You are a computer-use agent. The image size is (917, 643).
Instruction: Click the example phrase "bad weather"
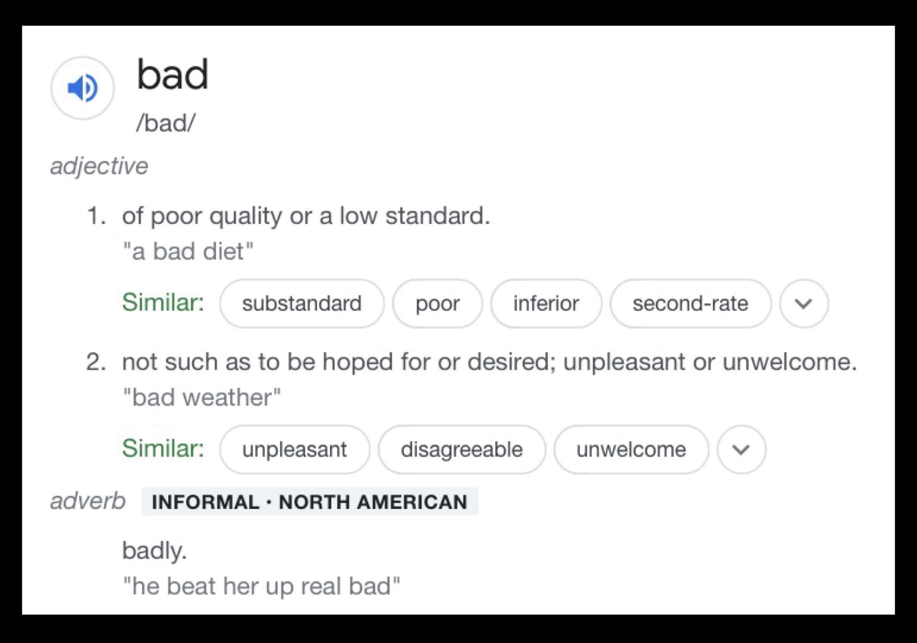click(202, 398)
